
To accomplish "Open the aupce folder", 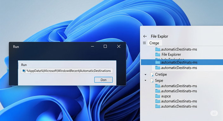I will (163, 96).
